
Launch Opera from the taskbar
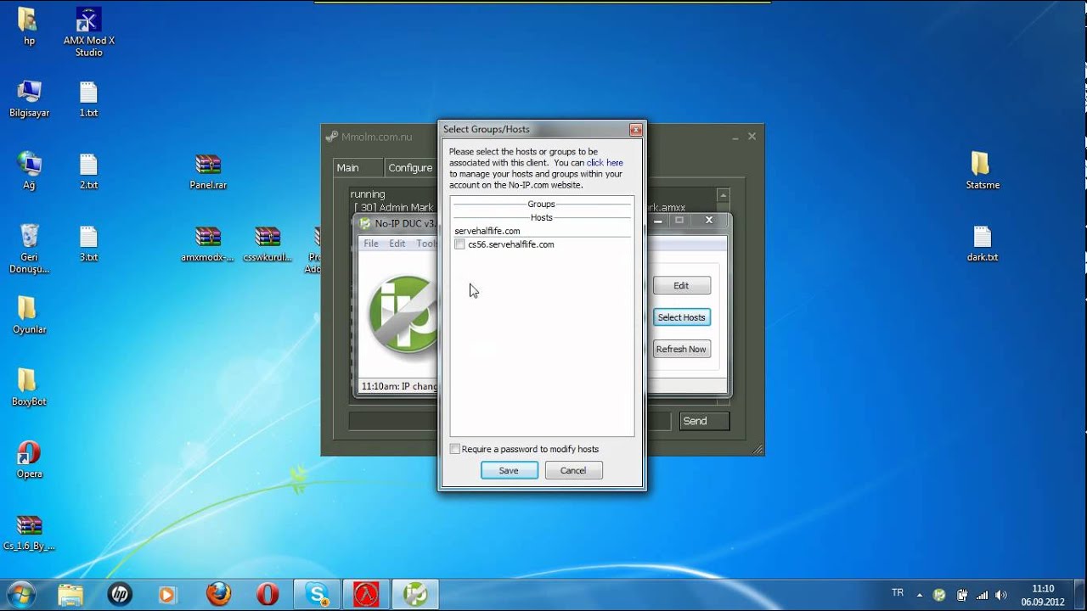[268, 594]
